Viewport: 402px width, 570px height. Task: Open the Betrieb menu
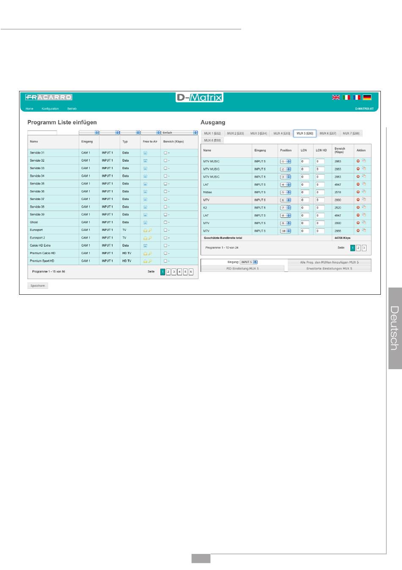click(72, 109)
